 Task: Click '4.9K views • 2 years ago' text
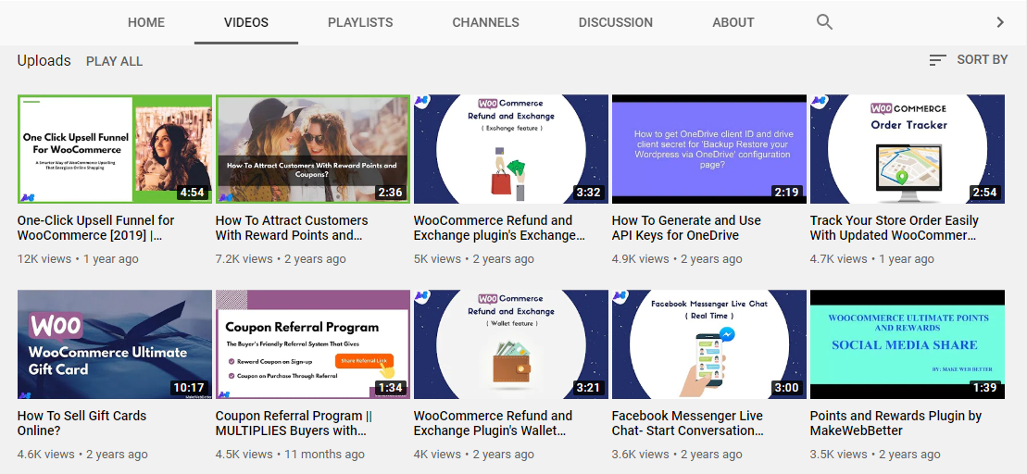tap(677, 259)
